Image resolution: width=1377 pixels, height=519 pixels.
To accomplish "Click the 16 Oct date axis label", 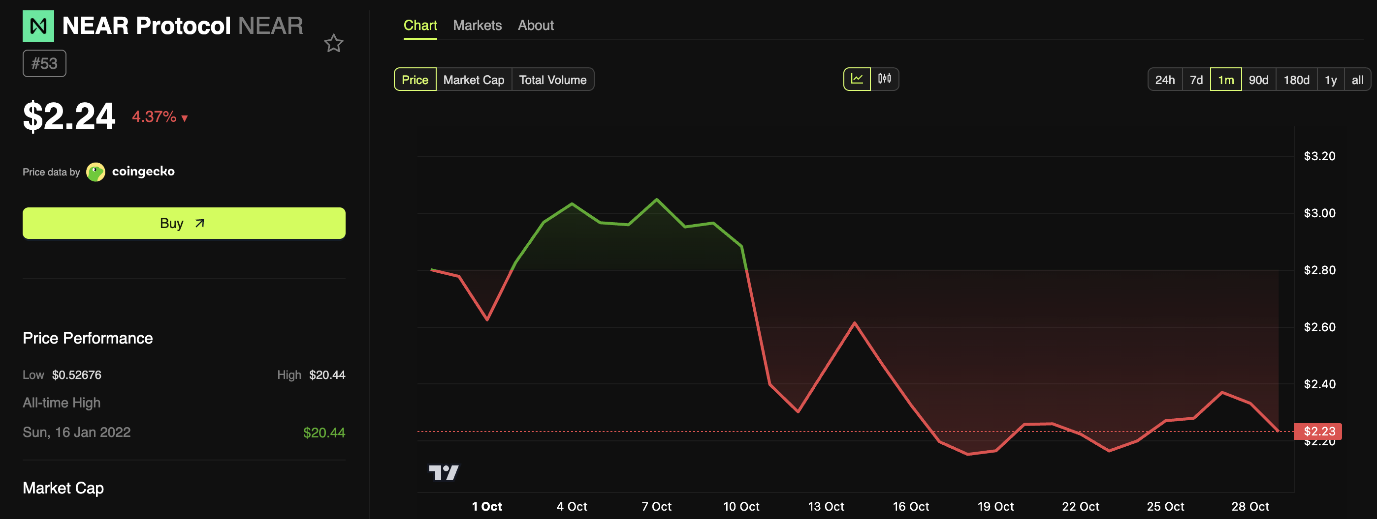I will click(x=911, y=506).
